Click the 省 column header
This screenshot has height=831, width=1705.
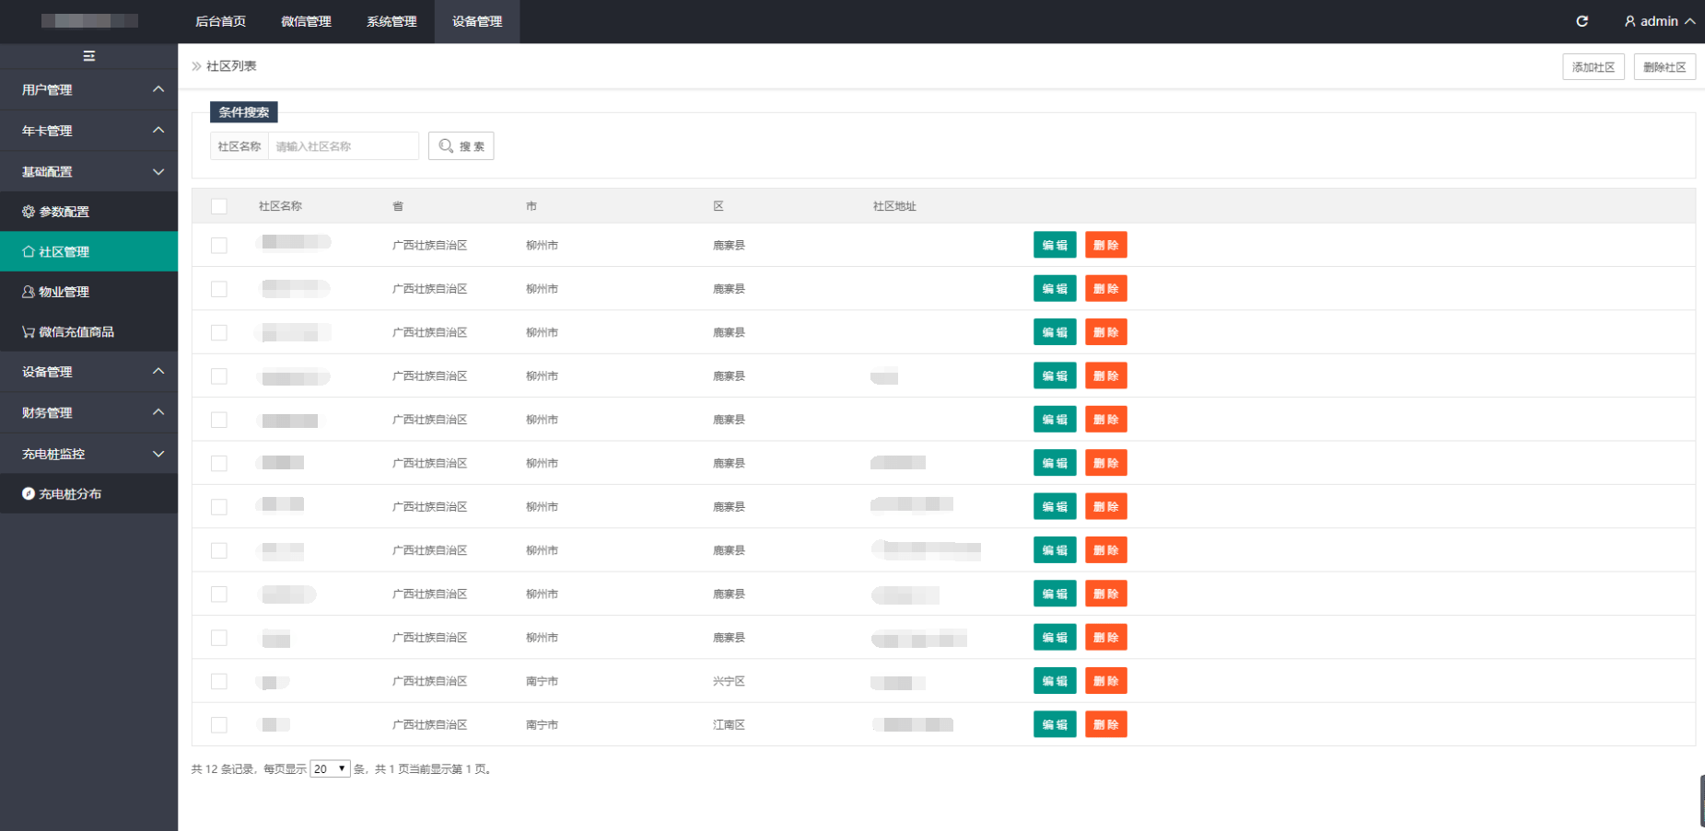[398, 206]
